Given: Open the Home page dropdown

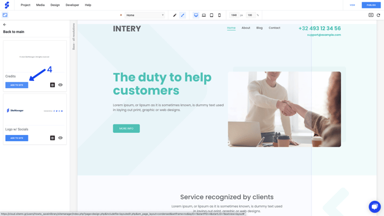Looking at the screenshot, I should coord(145,15).
